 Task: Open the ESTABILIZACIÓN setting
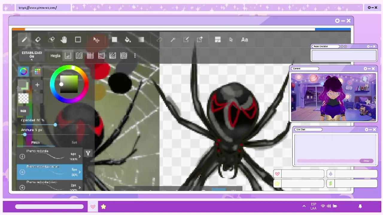point(32,56)
